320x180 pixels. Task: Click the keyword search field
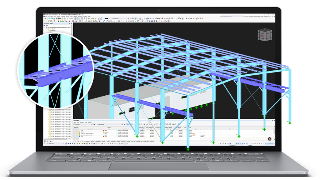pos(232,16)
